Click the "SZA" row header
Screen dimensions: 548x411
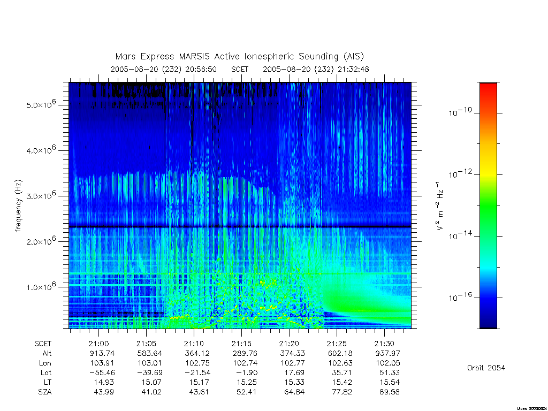click(x=45, y=392)
